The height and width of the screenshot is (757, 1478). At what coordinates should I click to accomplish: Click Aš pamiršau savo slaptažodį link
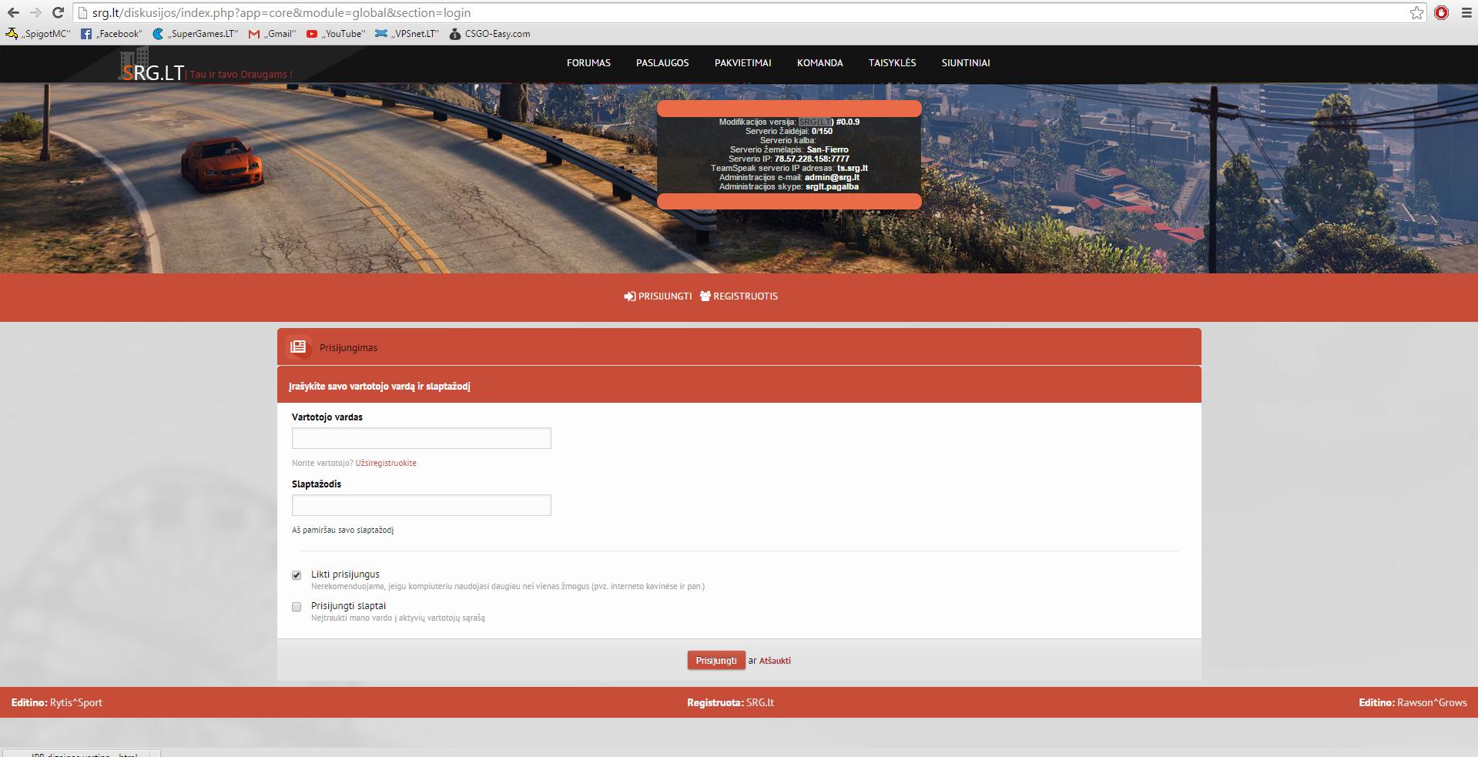343,530
